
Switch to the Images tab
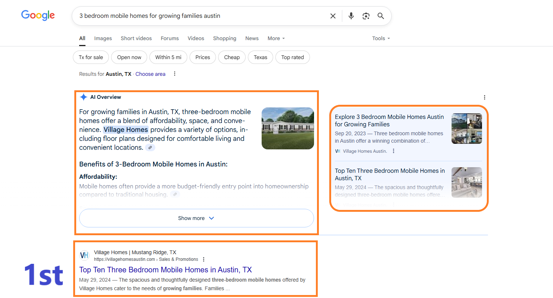pos(103,38)
